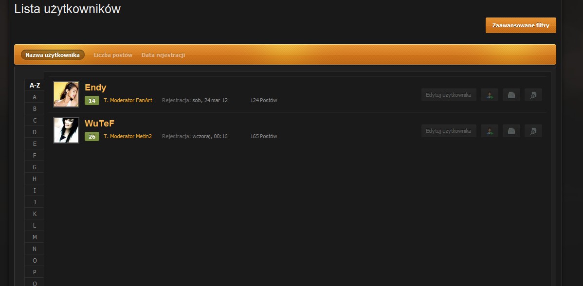Click Endy's green reputation badge '14'

point(92,101)
